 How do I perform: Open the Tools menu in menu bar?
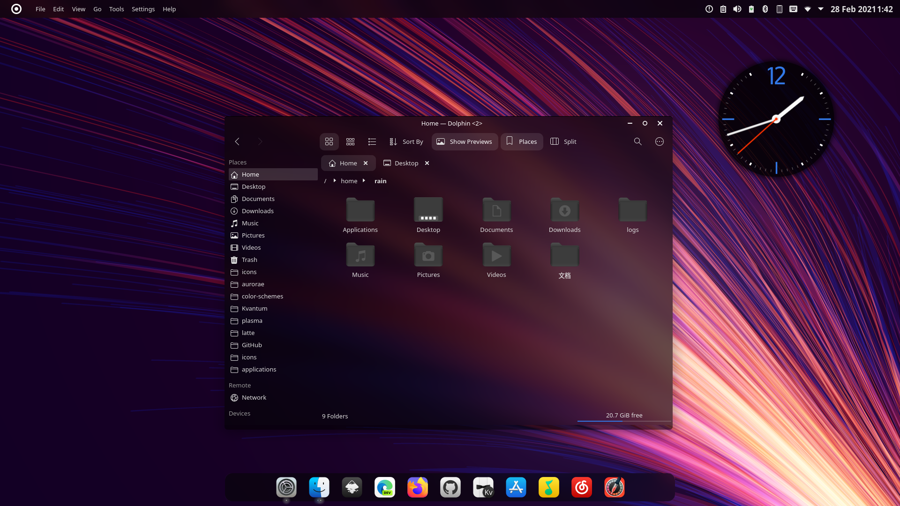click(116, 9)
